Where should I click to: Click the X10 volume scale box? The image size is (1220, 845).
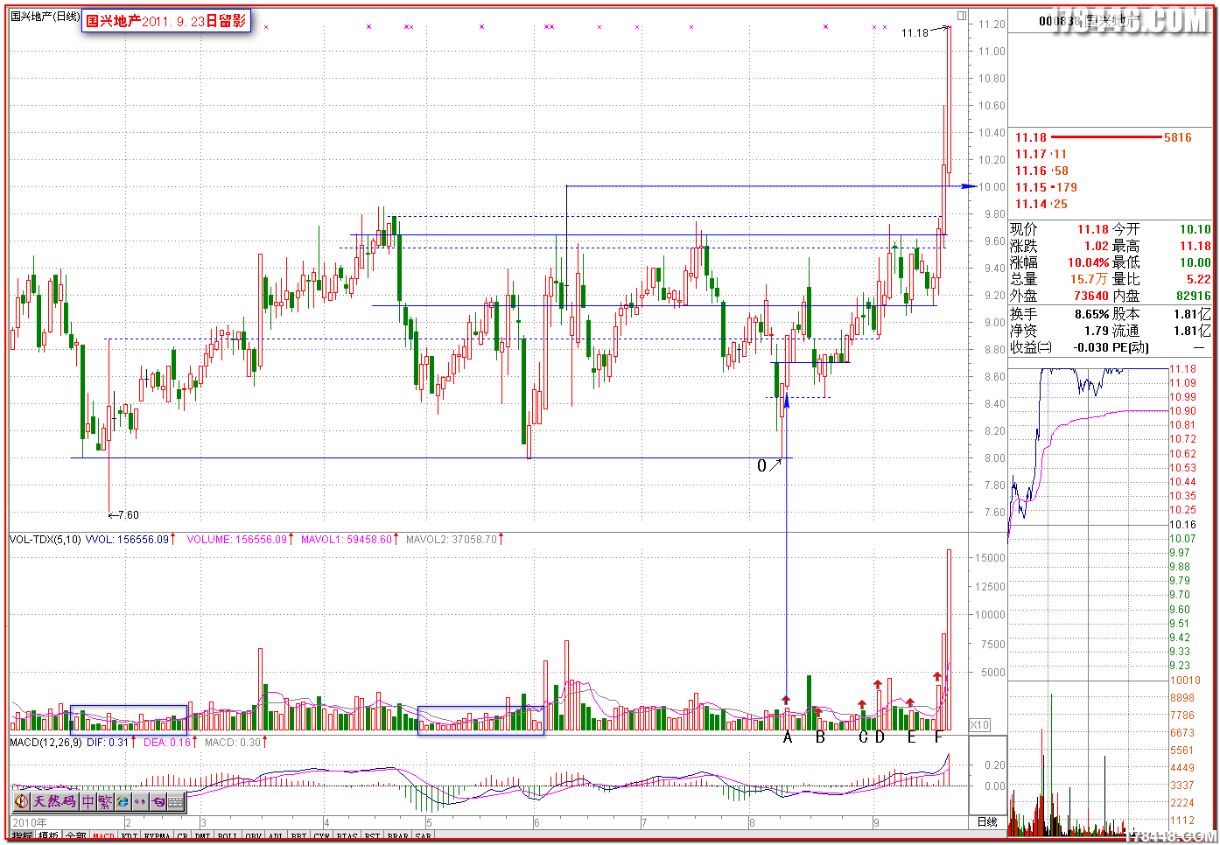tap(979, 724)
